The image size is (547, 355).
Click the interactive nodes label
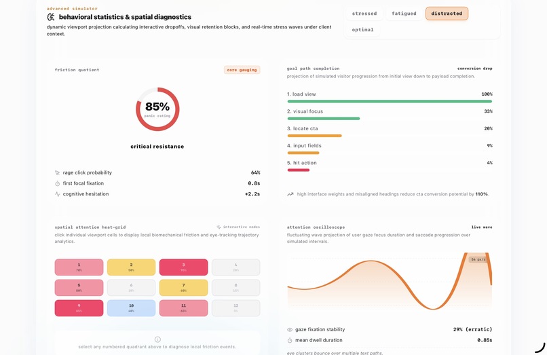tap(242, 227)
